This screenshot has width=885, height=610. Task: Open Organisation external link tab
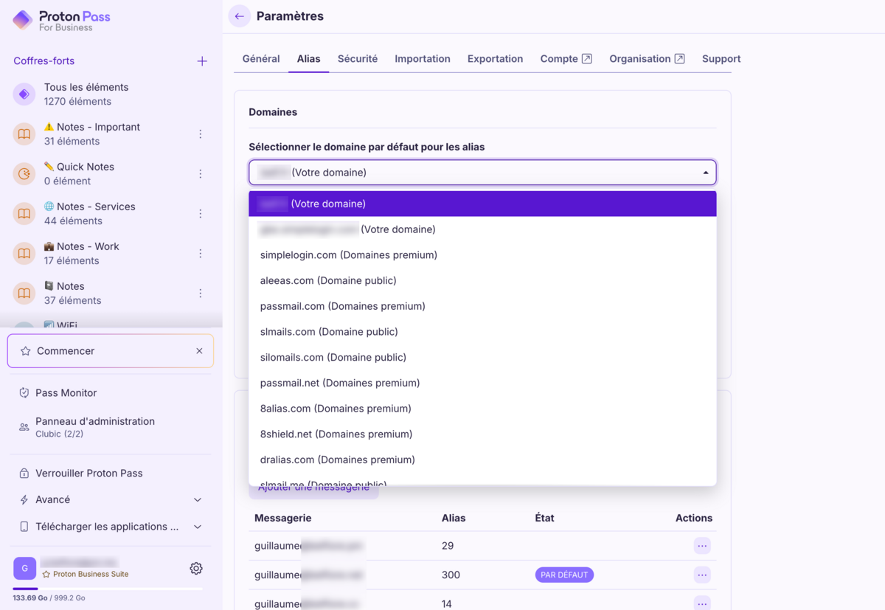point(646,59)
